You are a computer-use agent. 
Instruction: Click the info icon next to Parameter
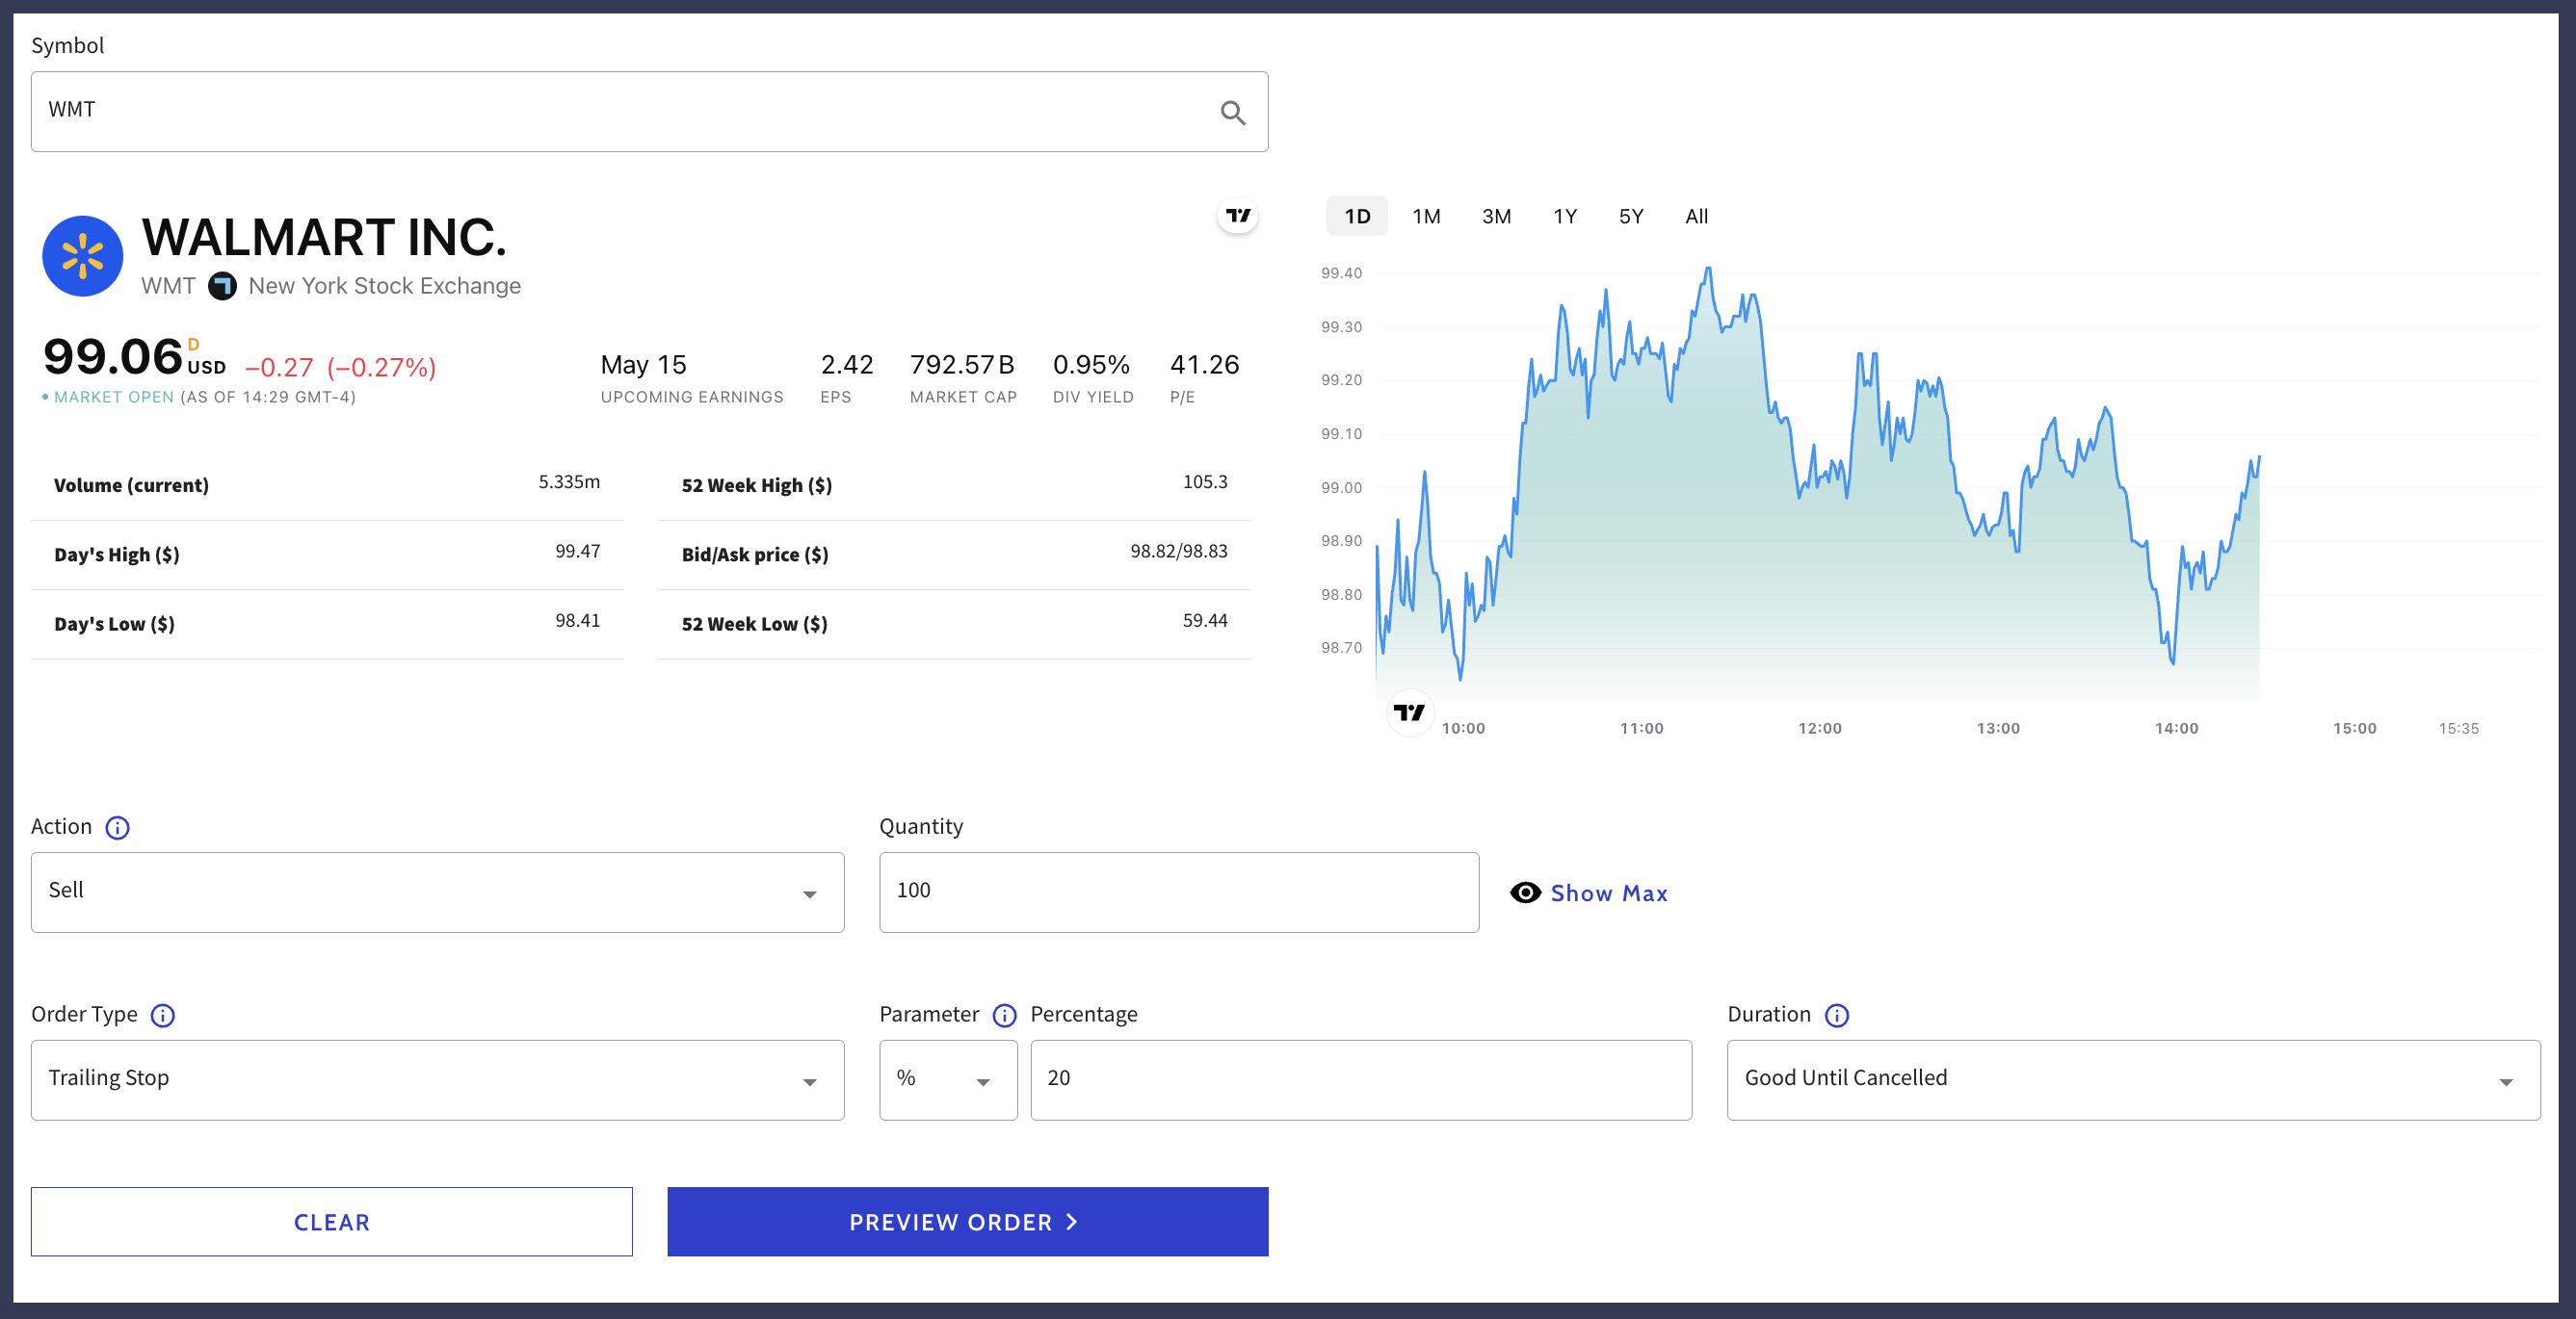pos(1004,1015)
